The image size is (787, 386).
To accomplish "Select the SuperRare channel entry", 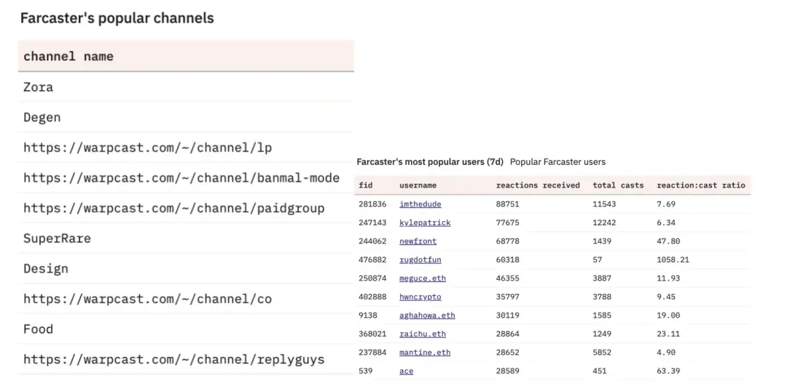I will pos(57,238).
